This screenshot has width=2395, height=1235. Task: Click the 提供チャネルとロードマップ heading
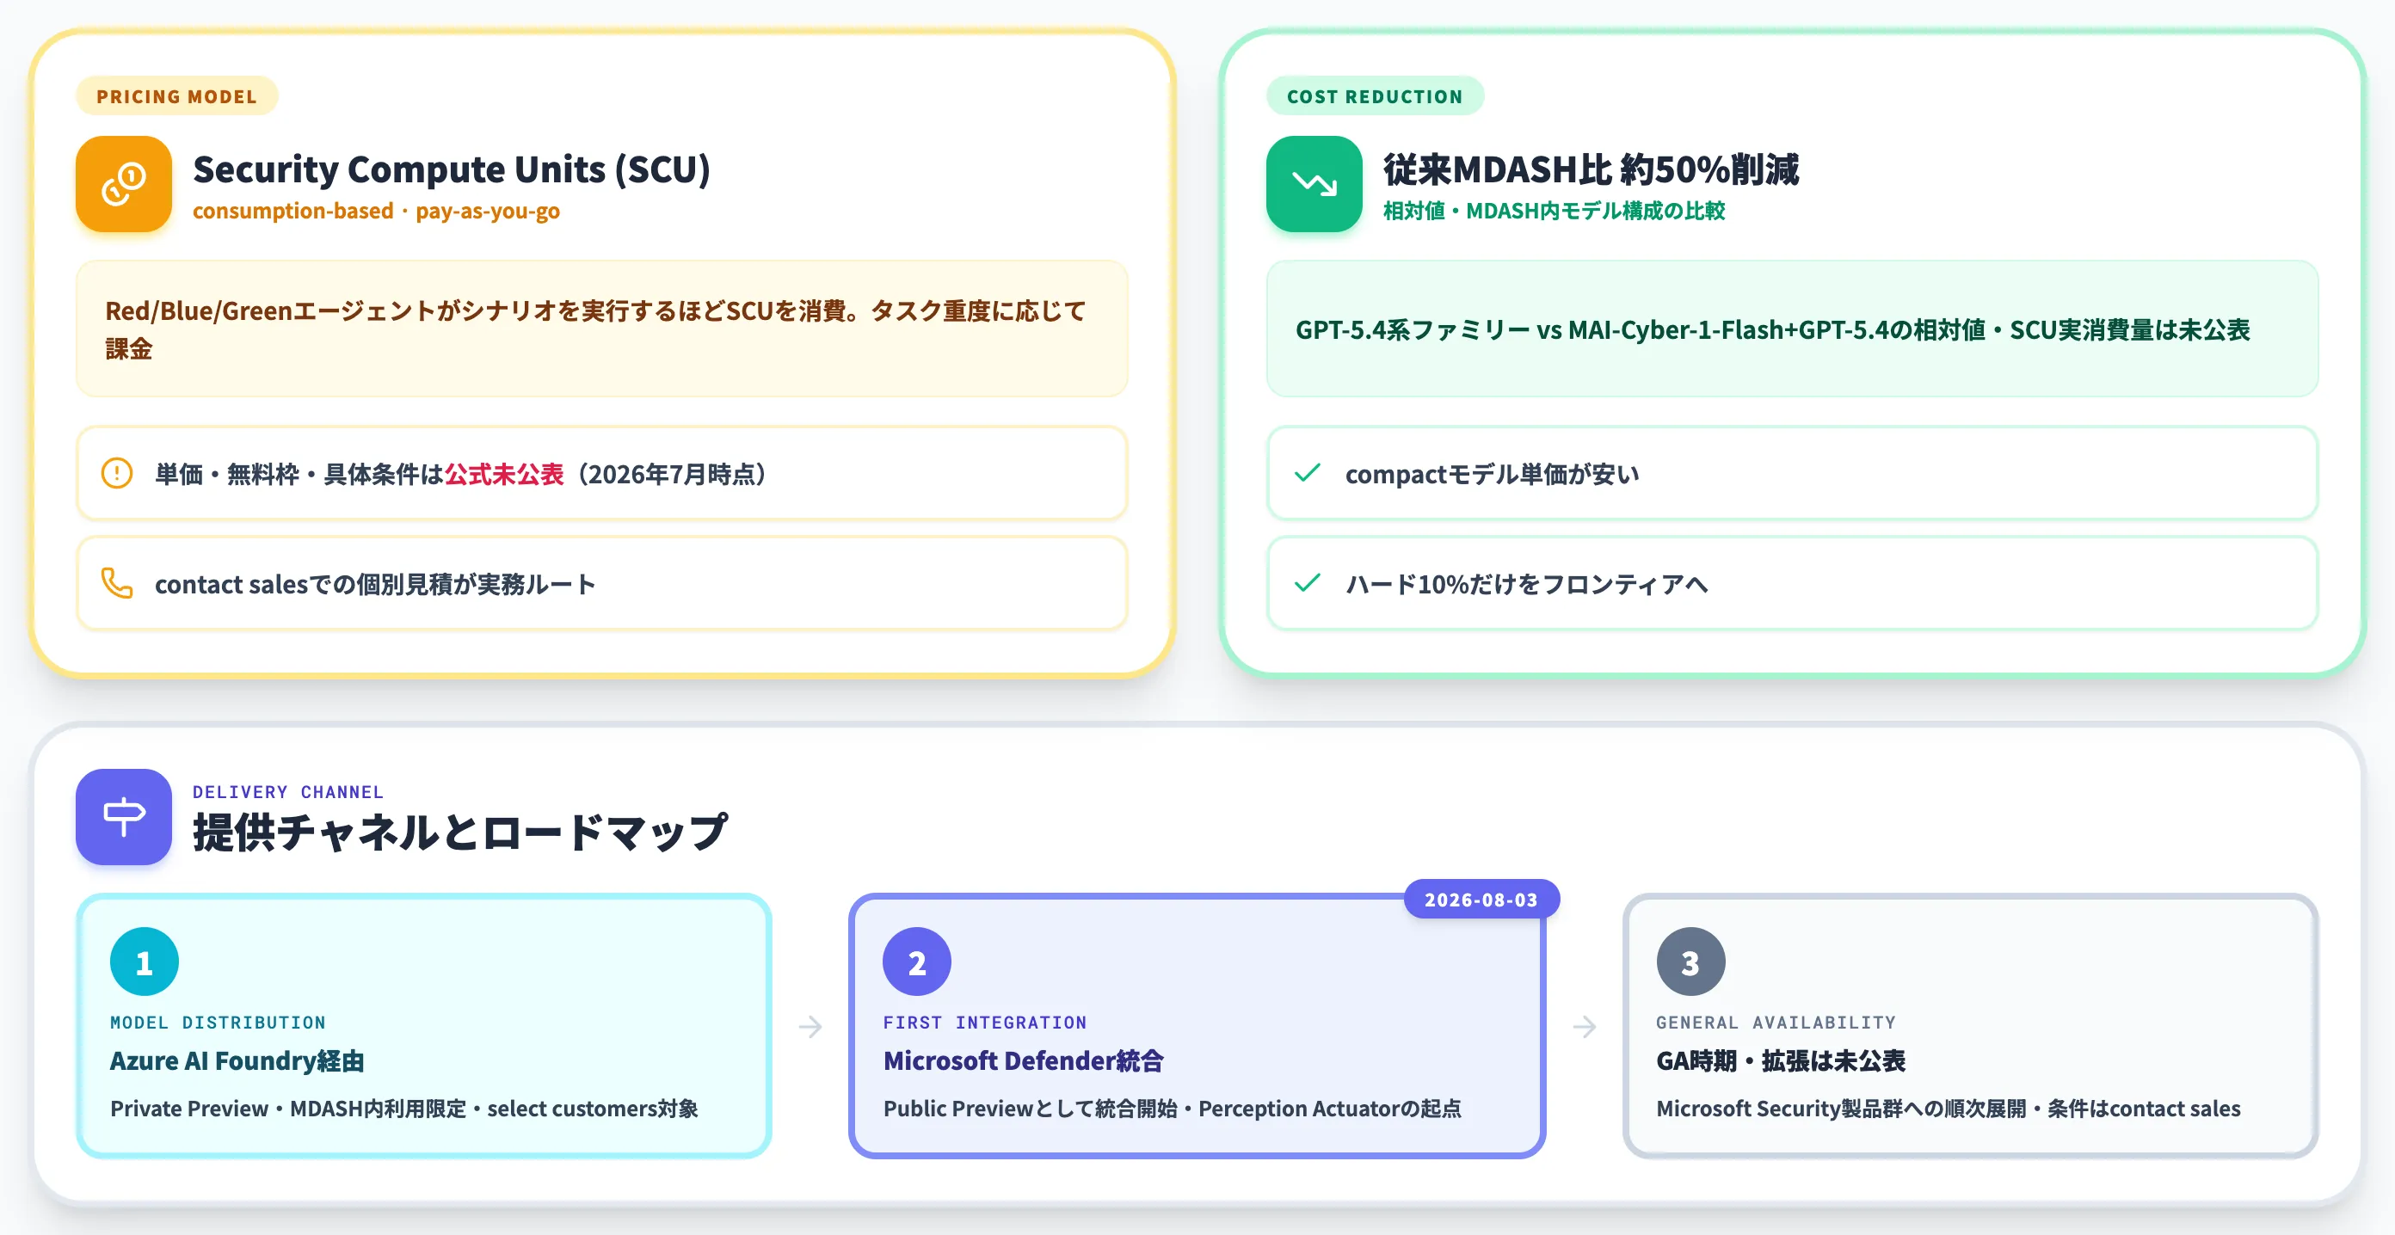pos(460,832)
